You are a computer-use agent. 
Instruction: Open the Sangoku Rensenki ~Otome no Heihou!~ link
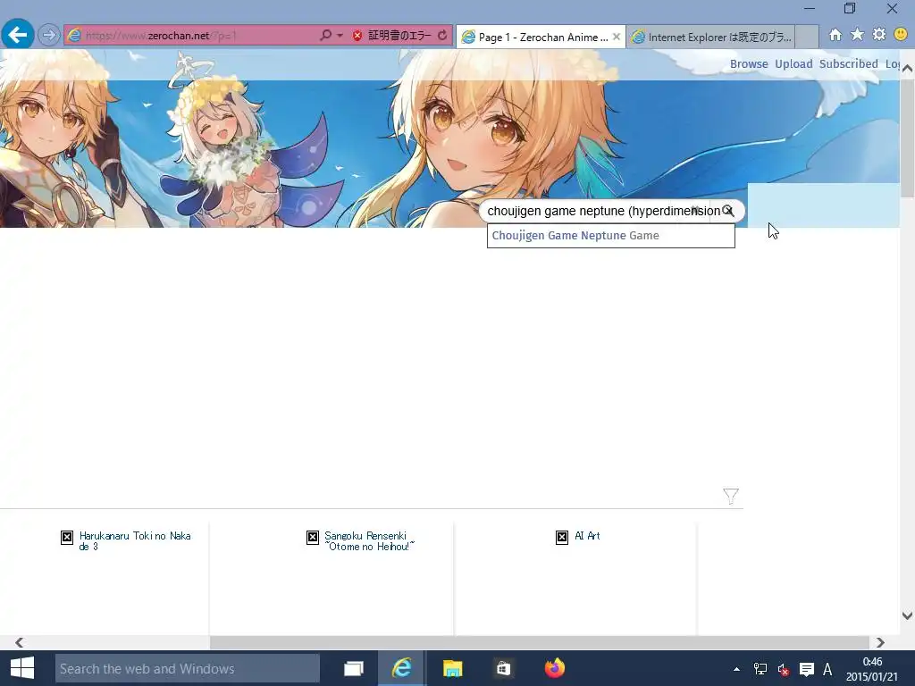369,540
